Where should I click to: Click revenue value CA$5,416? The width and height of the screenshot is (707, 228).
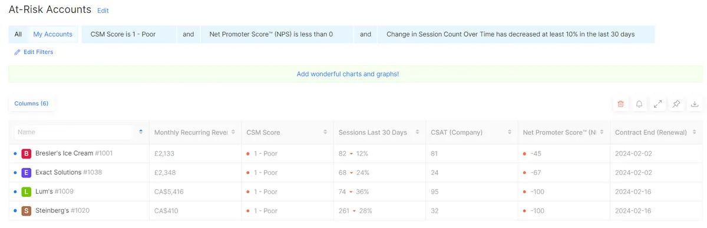169,191
